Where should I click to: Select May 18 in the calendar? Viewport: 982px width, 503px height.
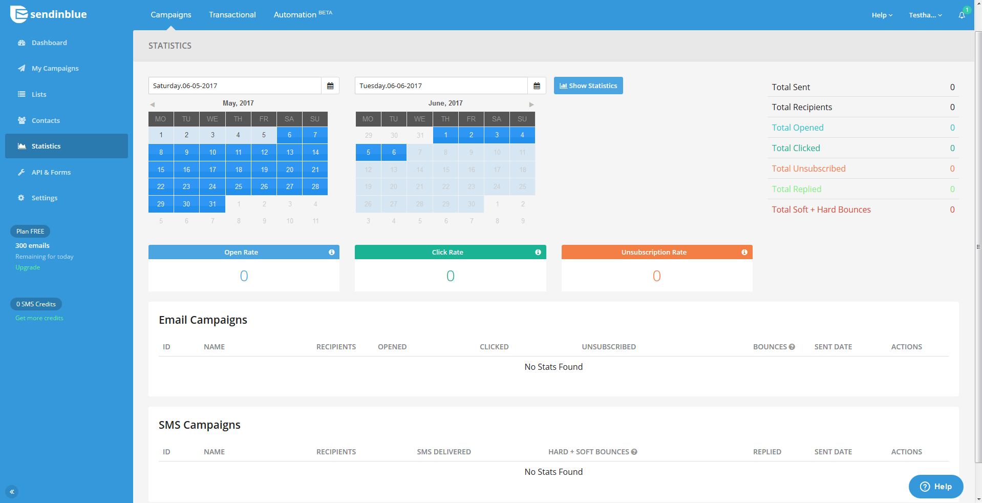click(x=238, y=170)
